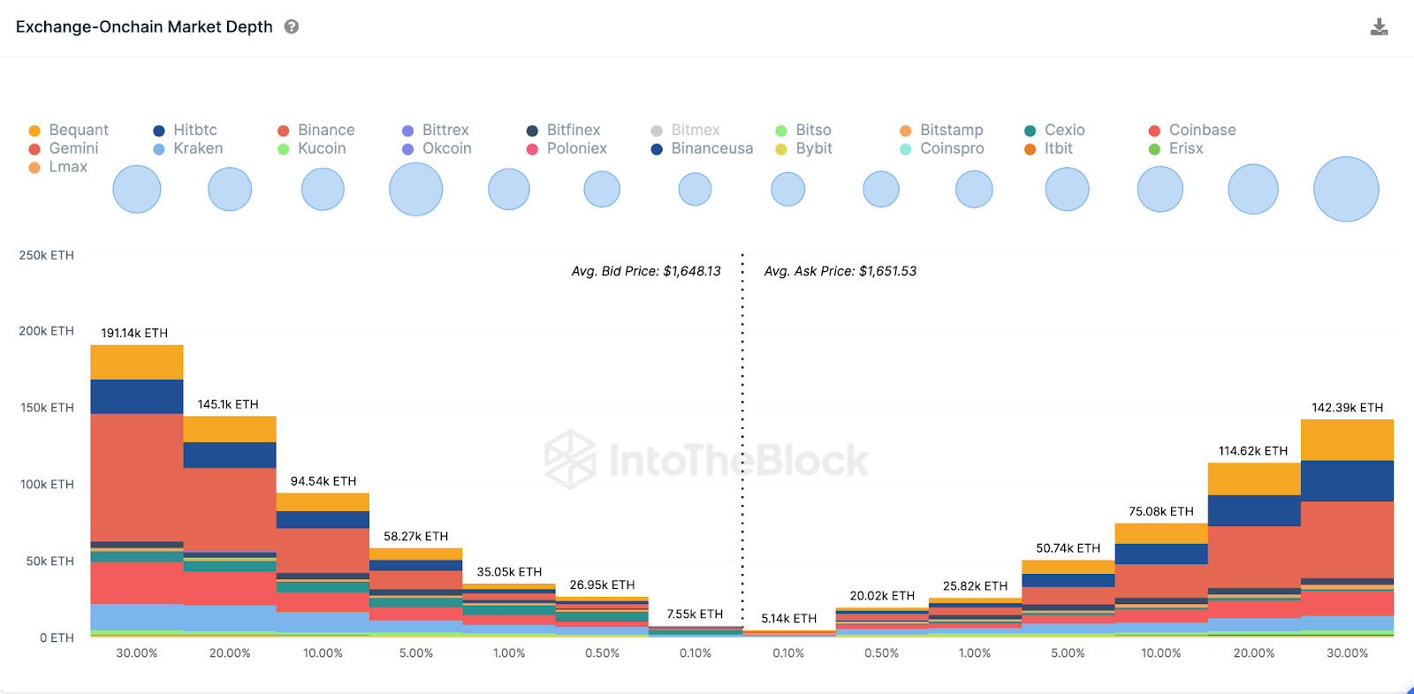Select the largest exchange bubble on far right
This screenshot has height=694, width=1414.
[1346, 189]
